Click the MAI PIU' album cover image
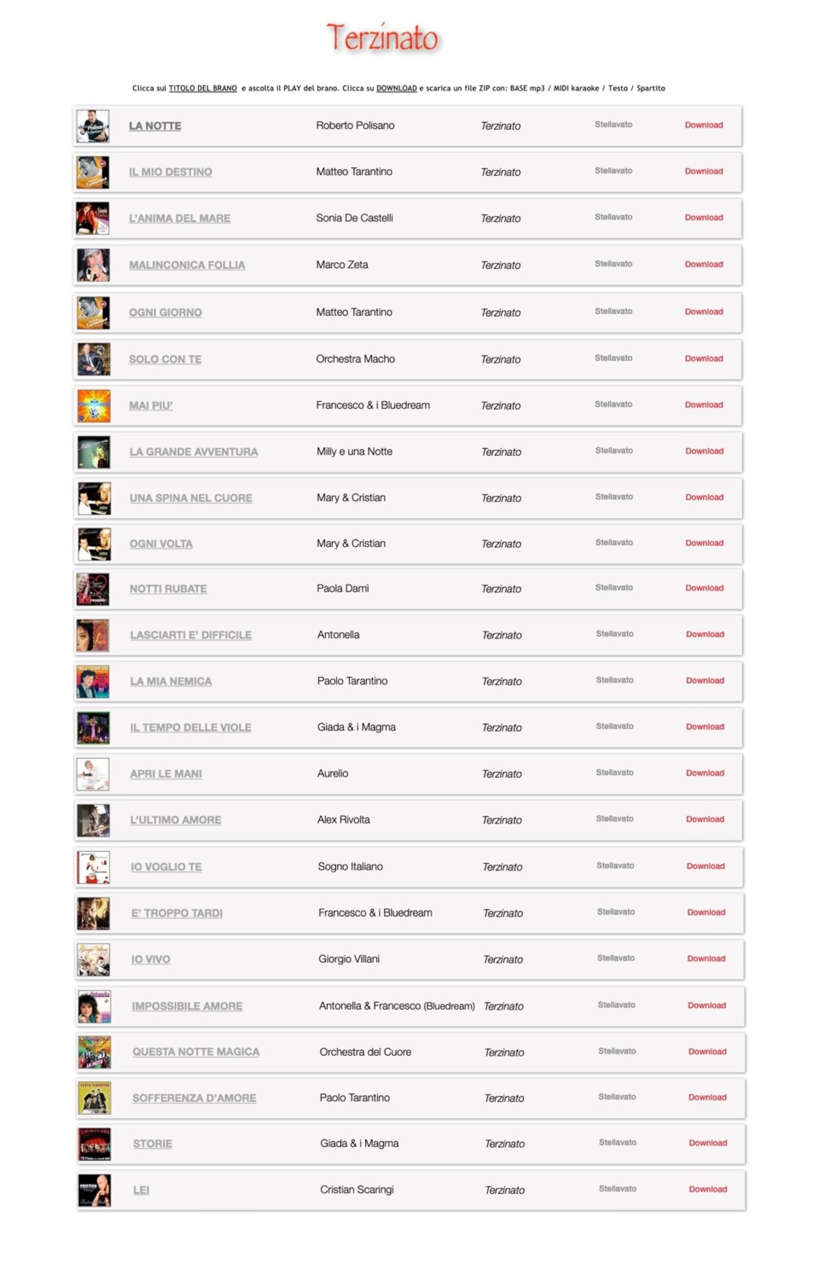This screenshot has height=1270, width=819. [94, 406]
